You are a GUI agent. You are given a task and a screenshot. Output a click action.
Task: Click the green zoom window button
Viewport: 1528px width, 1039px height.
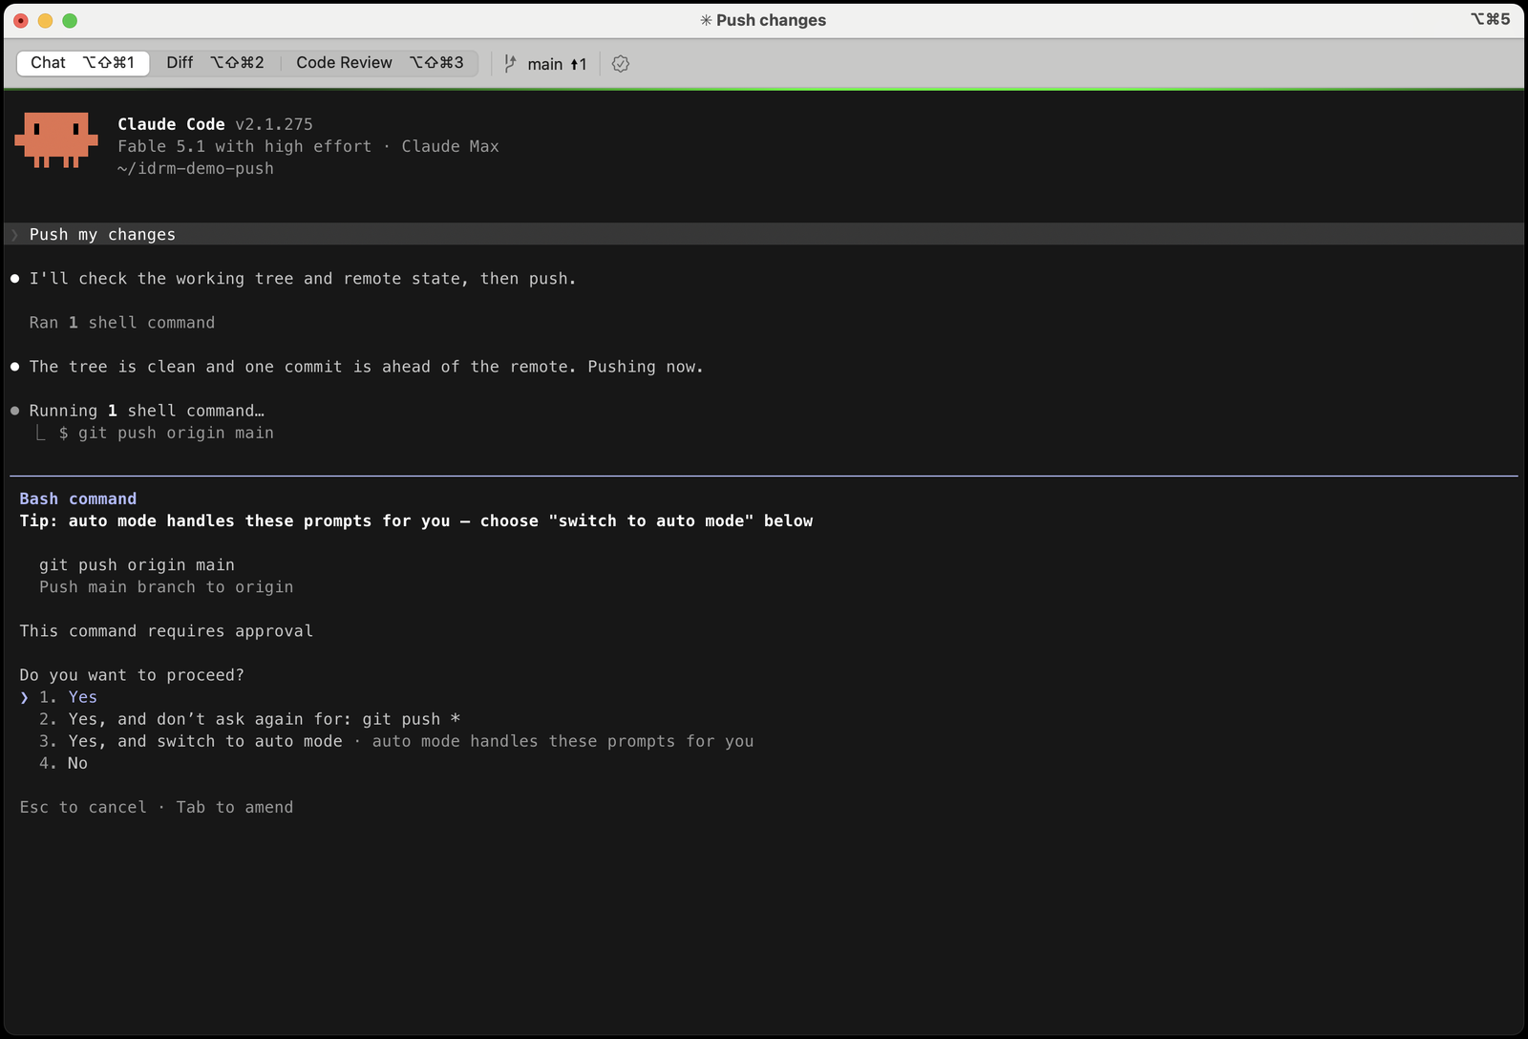pyautogui.click(x=70, y=20)
